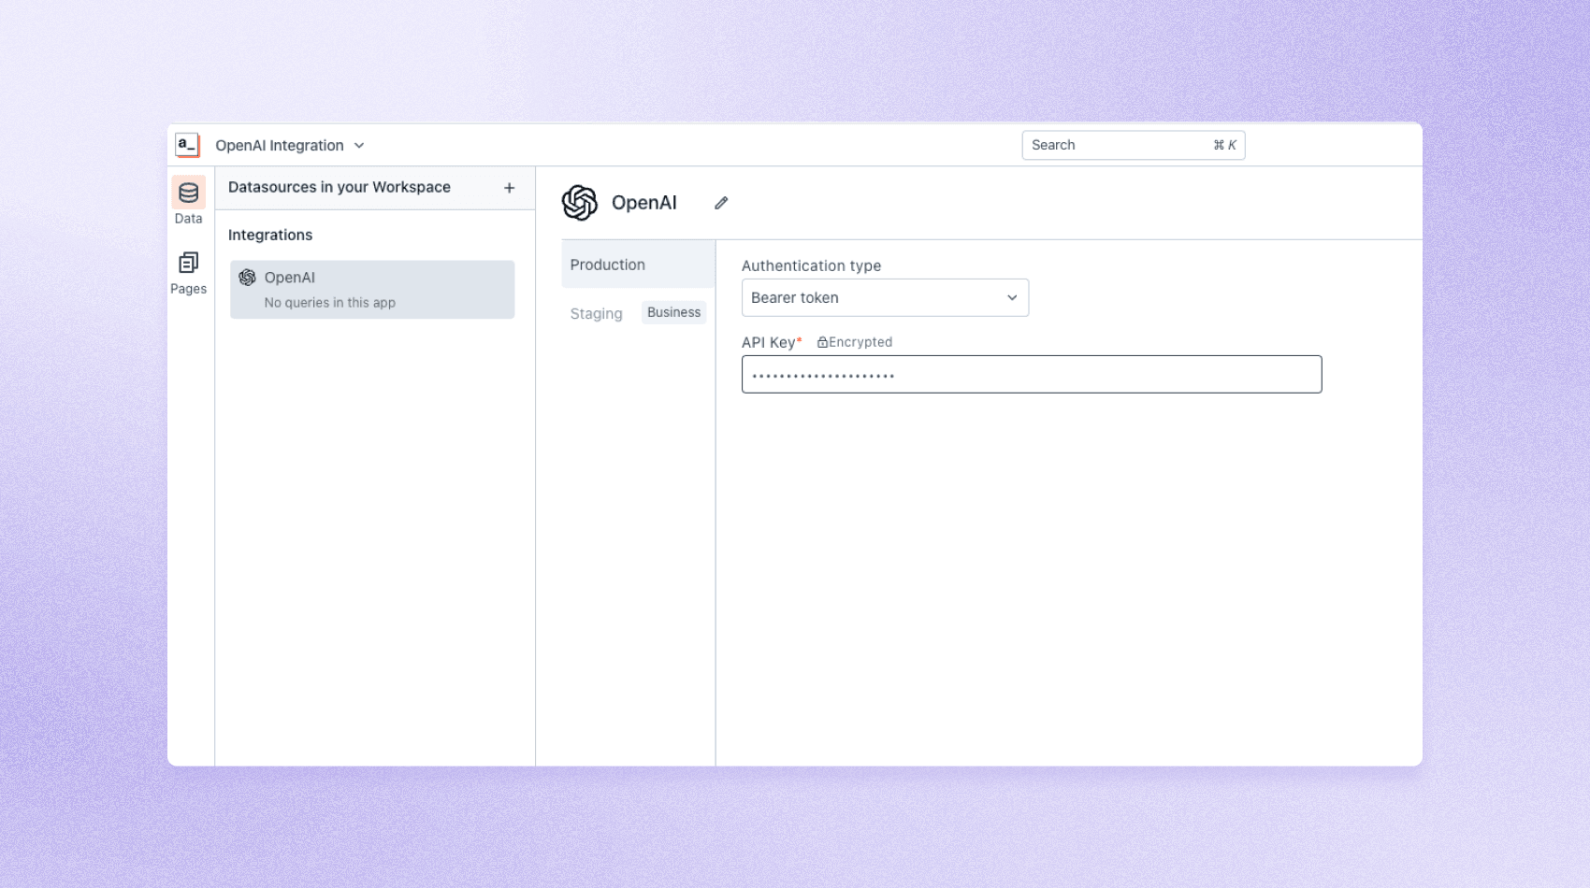1590x888 pixels.
Task: Click the chevron inside the Authentication type selector
Action: point(1012,297)
